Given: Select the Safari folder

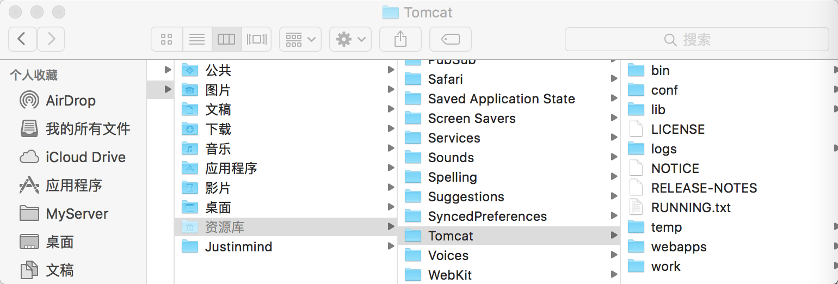Looking at the screenshot, I should pos(509,79).
